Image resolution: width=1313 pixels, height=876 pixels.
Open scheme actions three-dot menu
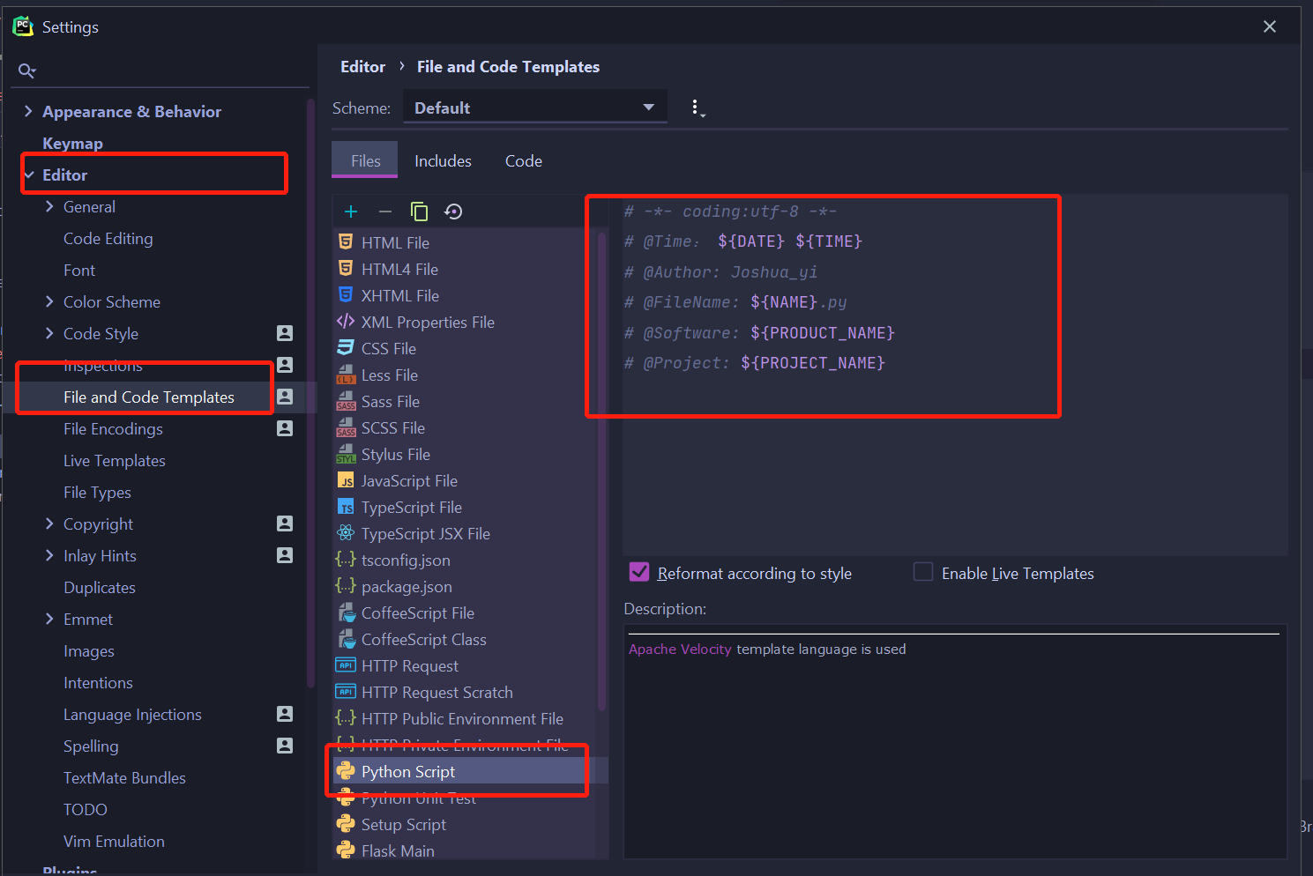coord(697,108)
